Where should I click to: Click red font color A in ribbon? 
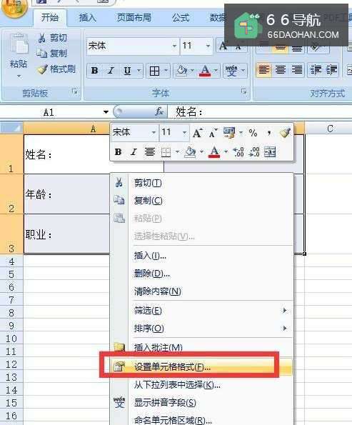click(x=205, y=71)
